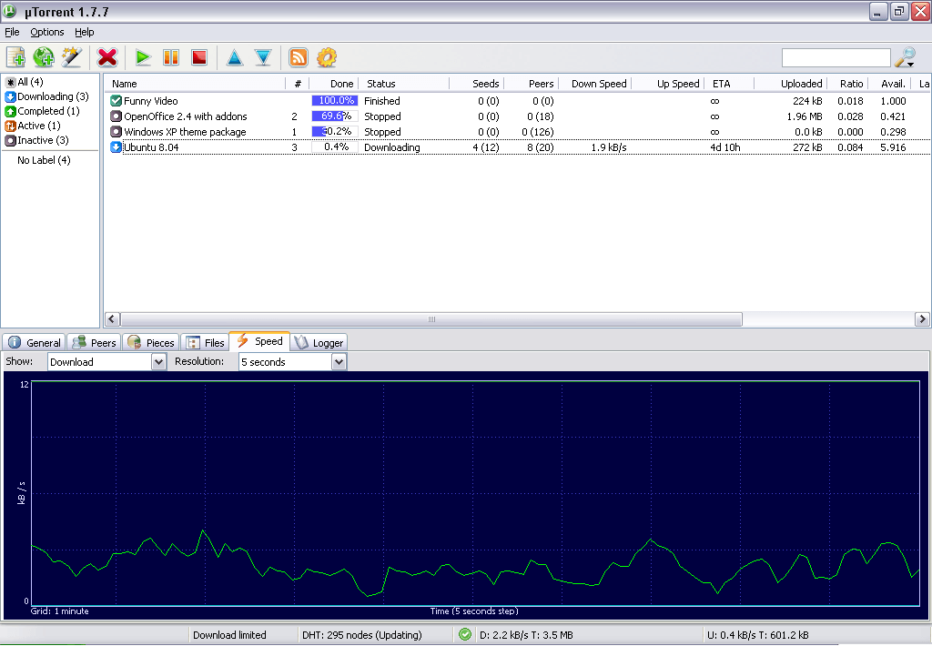Viewport: 932px width, 646px height.
Task: Click the Done progress bar for Ubuntu 8.04
Action: click(335, 146)
